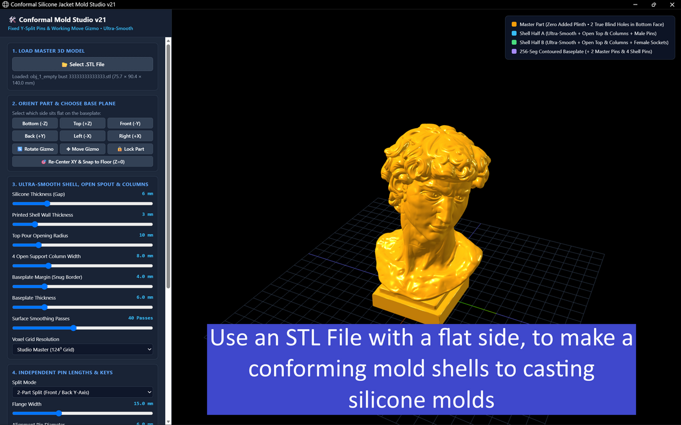Image resolution: width=681 pixels, height=425 pixels.
Task: Adjust 4 Open Support Column Width slider
Action: click(x=82, y=266)
